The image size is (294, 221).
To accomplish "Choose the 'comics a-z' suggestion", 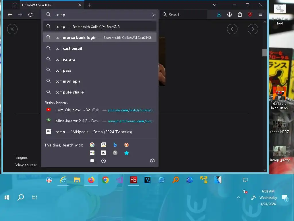I will 100,59.
